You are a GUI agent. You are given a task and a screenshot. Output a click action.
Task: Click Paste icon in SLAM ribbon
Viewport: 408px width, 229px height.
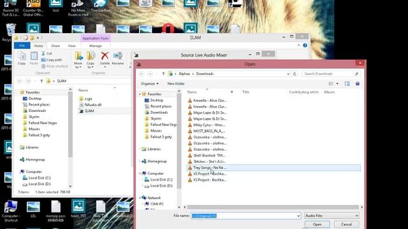[x=34, y=58]
